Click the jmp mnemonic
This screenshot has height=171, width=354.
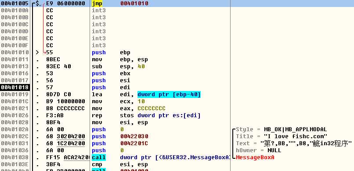coord(97,3)
